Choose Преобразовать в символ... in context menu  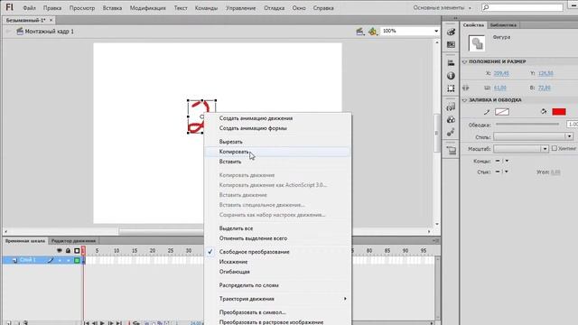click(x=277, y=312)
